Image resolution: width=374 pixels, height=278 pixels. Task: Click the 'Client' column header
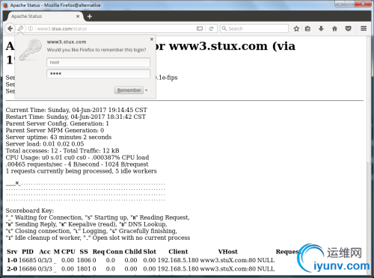point(178,252)
